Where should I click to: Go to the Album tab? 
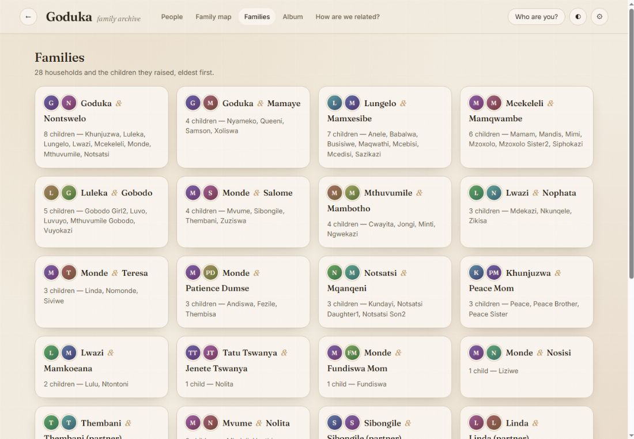pos(293,17)
